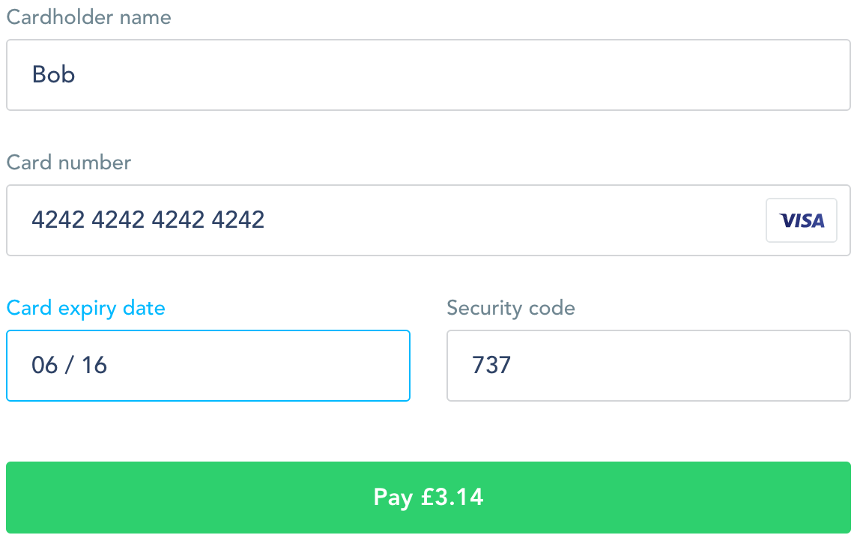
Task: Click the VISA card brand icon
Action: click(x=801, y=220)
